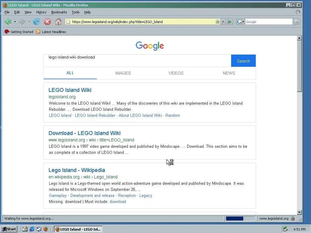Open the LEGO Island Wiki result
311x233 pixels.
[70, 90]
